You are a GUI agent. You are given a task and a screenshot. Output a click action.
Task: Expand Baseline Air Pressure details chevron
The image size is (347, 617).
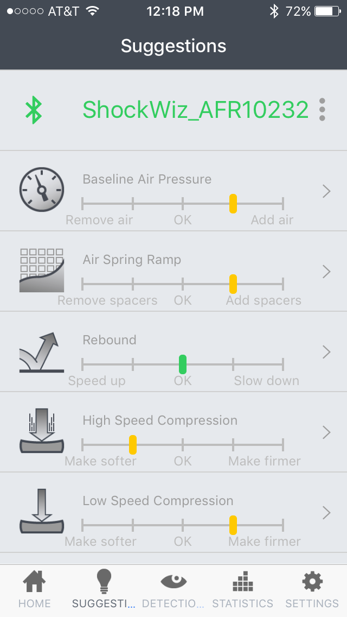326,191
